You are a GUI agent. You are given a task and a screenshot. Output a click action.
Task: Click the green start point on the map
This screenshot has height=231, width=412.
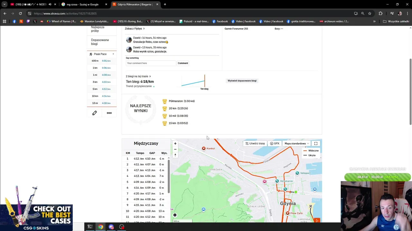click(296, 192)
